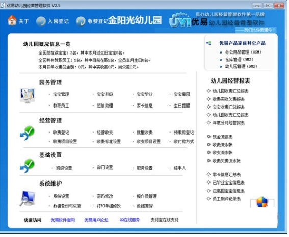Open 办公用品管理 (OSM) product

click(243, 52)
